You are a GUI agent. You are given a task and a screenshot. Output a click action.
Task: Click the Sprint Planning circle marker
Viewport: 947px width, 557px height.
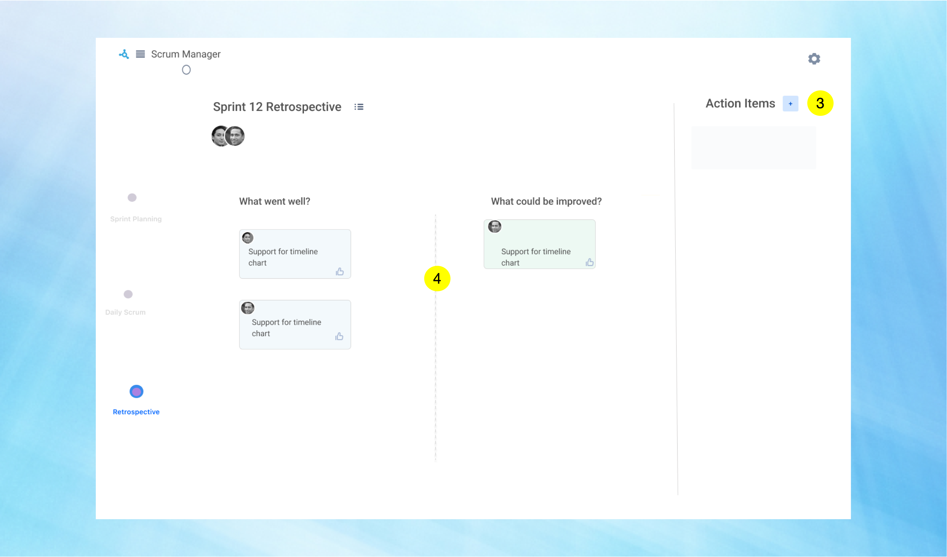click(x=132, y=198)
